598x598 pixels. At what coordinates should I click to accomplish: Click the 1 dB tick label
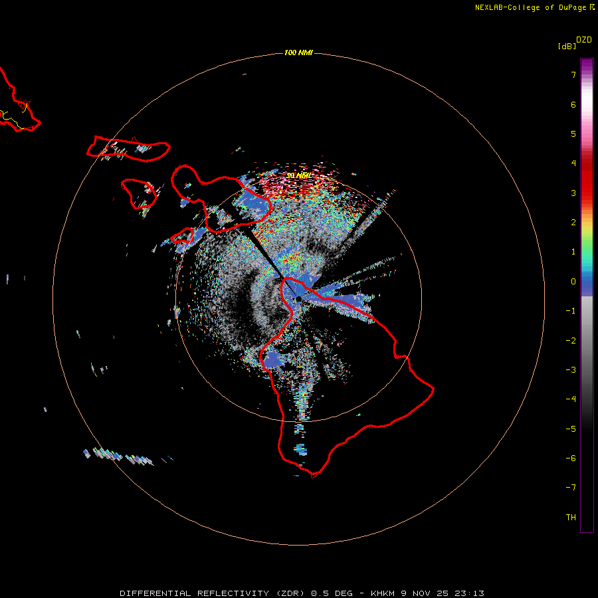573,252
